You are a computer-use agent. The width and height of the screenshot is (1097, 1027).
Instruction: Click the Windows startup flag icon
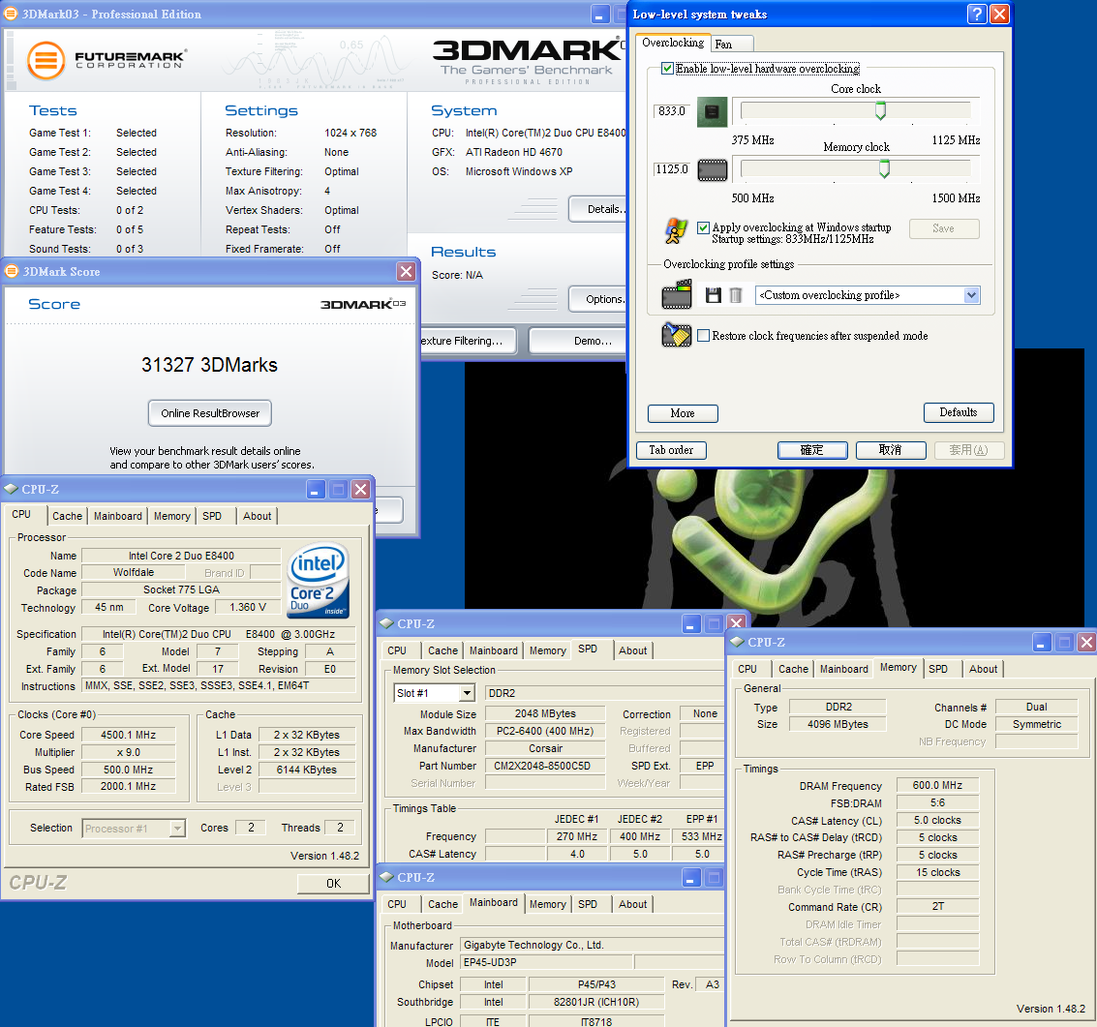coord(676,230)
